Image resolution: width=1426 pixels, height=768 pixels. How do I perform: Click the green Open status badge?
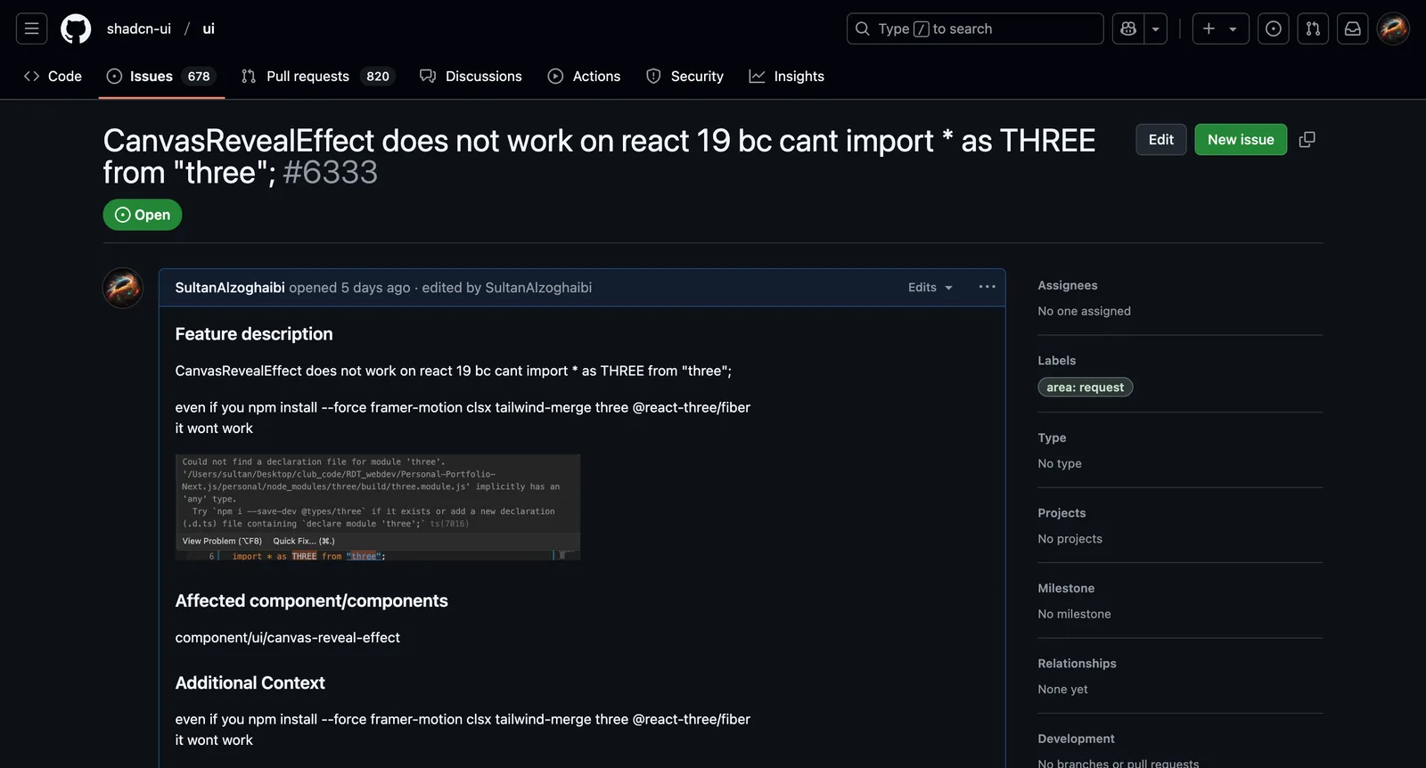143,215
